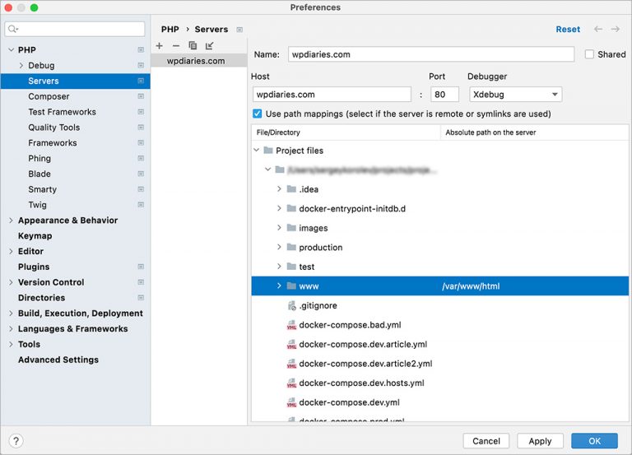Click the Name input field
Image resolution: width=632 pixels, height=455 pixels.
[x=431, y=54]
